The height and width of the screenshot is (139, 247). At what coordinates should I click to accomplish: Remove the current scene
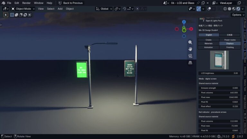pyautogui.click(x=208, y=3)
